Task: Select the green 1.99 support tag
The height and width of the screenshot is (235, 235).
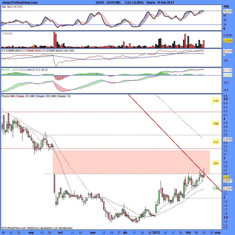Action: (x=216, y=189)
